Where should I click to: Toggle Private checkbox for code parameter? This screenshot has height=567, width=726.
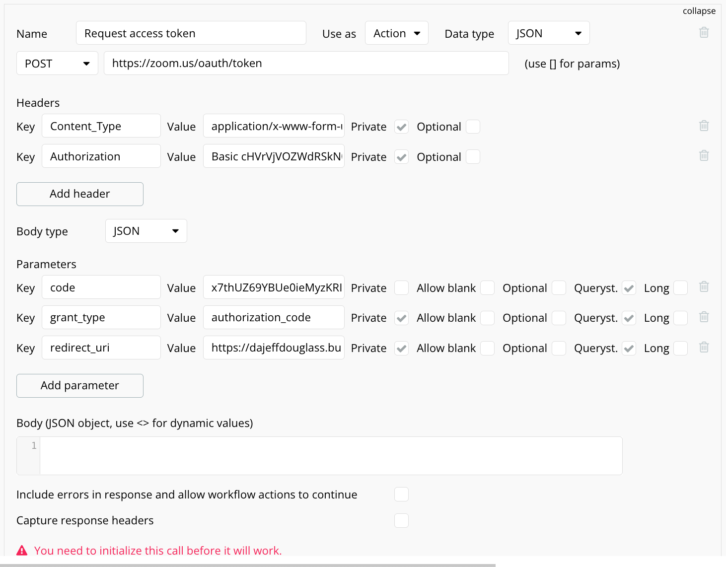(401, 288)
